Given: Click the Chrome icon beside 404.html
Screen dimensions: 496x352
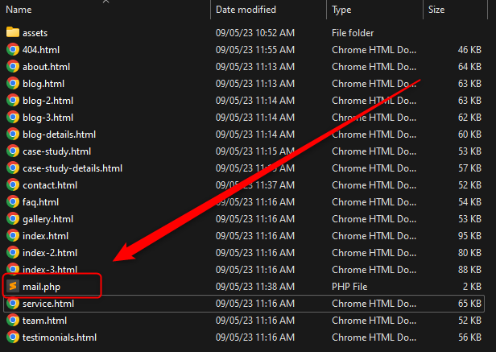Looking at the screenshot, I should pos(13,49).
